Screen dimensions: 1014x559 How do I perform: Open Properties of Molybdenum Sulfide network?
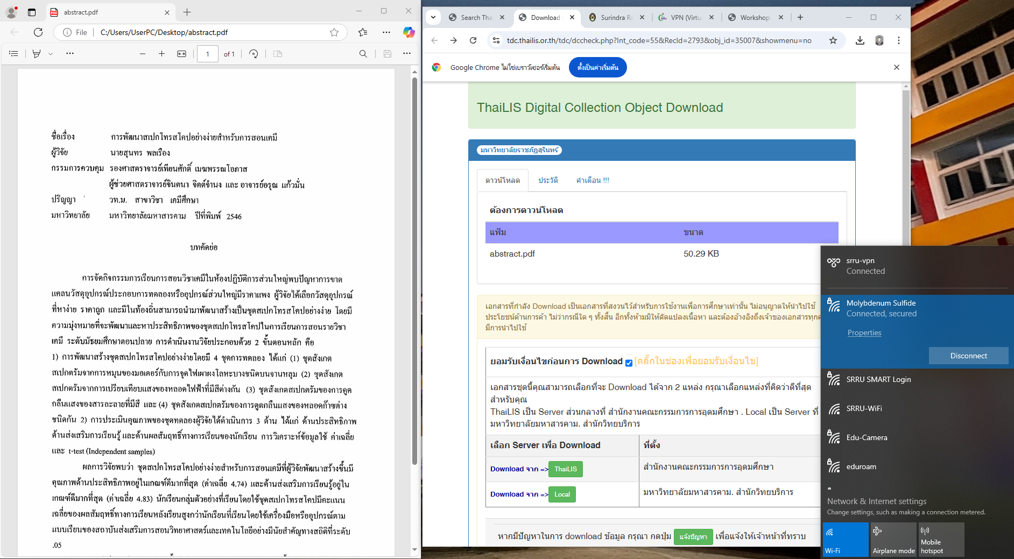coord(864,333)
